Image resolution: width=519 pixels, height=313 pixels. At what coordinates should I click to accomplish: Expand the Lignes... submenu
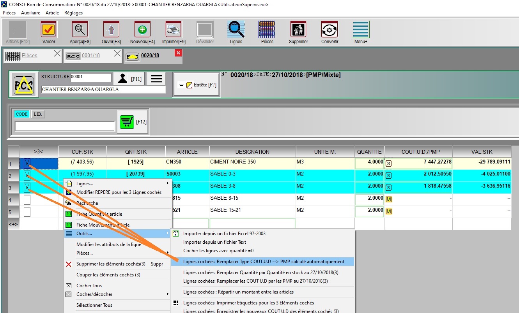[x=117, y=183]
